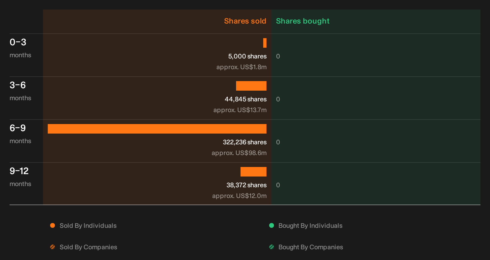The image size is (490, 260).
Task: Select the Sold By Individuals legend label
Action: pyautogui.click(x=88, y=226)
